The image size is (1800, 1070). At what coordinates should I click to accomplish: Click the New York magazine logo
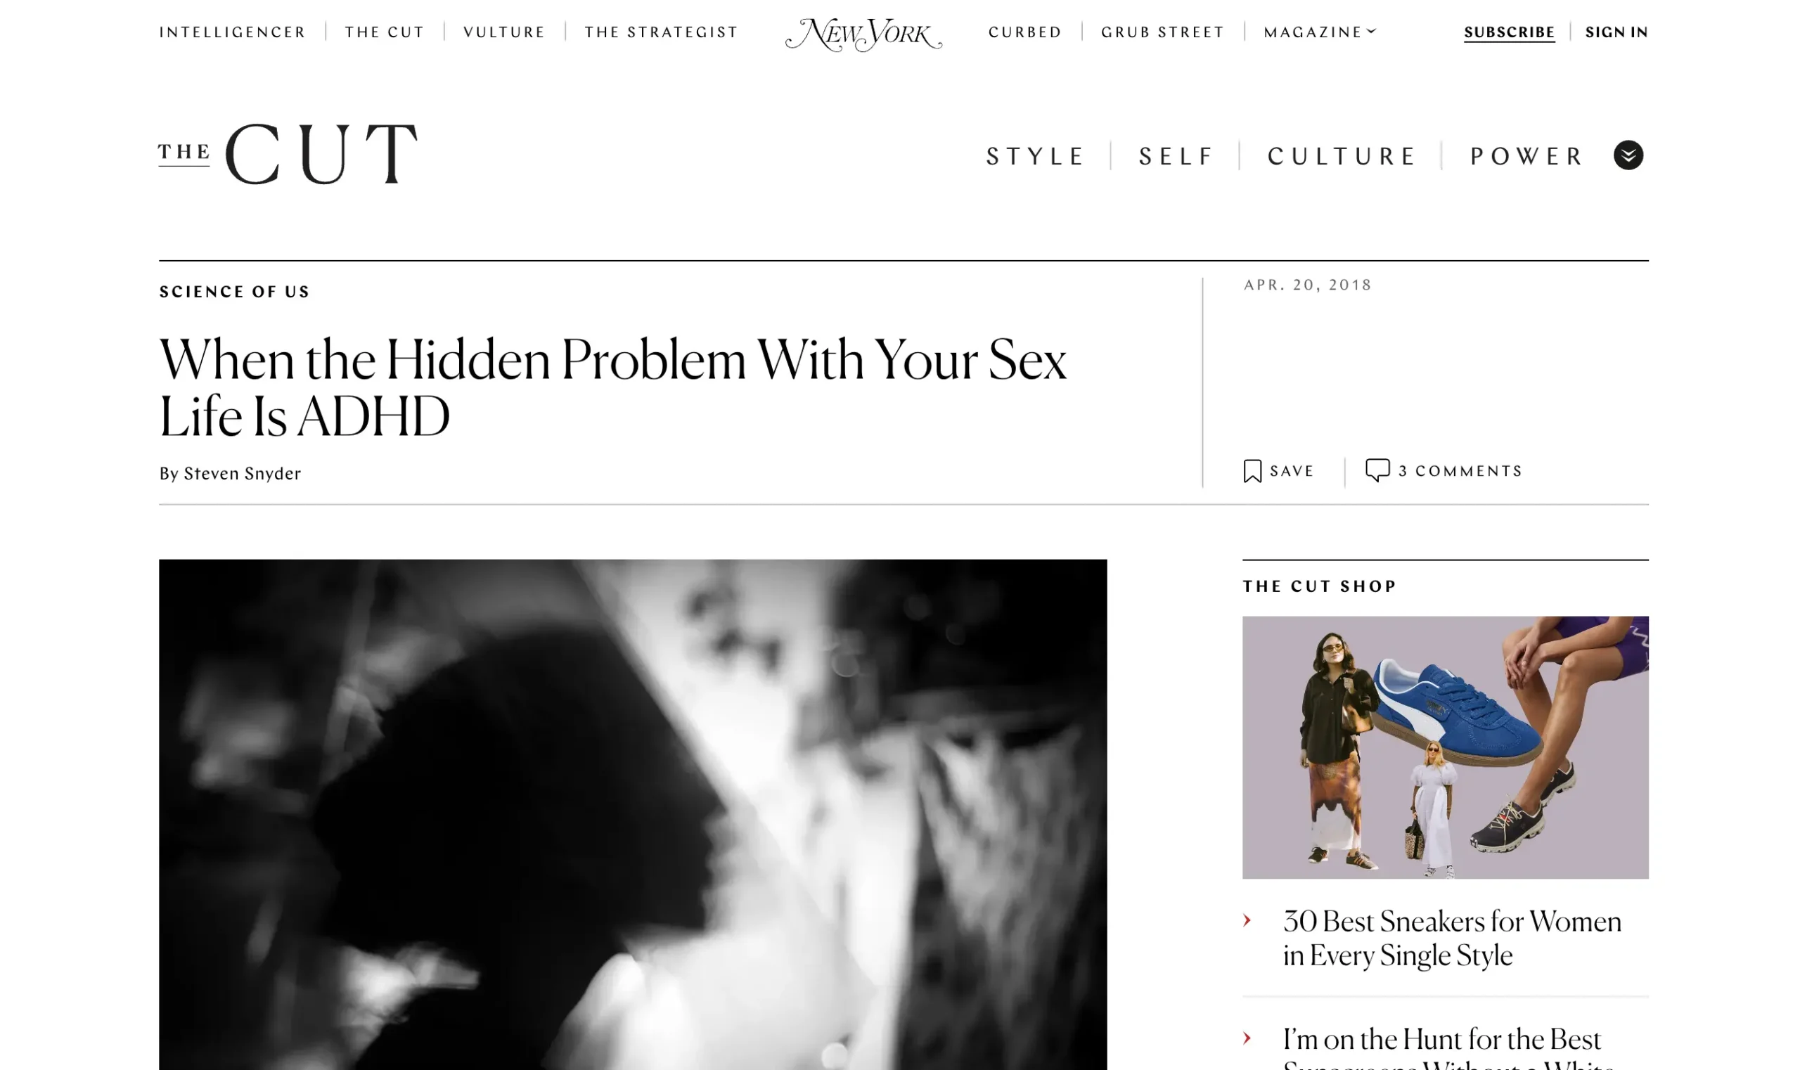pyautogui.click(x=863, y=34)
